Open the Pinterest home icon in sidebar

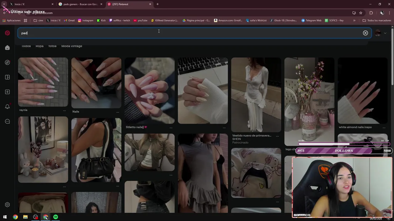click(7, 48)
